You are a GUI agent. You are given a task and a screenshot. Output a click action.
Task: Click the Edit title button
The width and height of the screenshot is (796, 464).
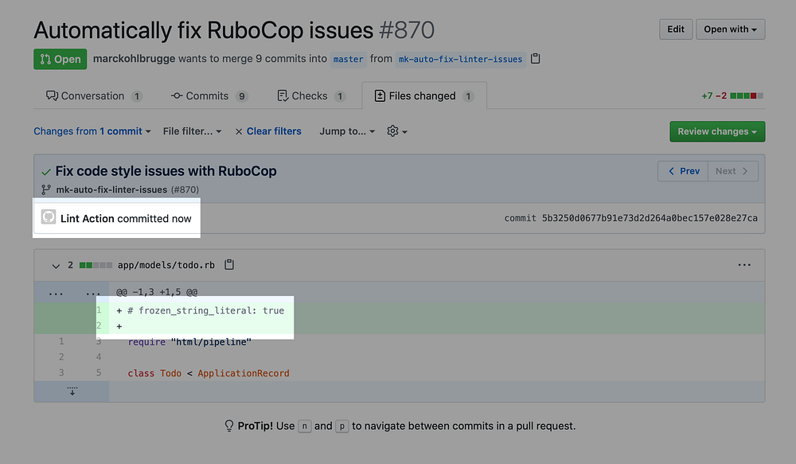pyautogui.click(x=676, y=29)
